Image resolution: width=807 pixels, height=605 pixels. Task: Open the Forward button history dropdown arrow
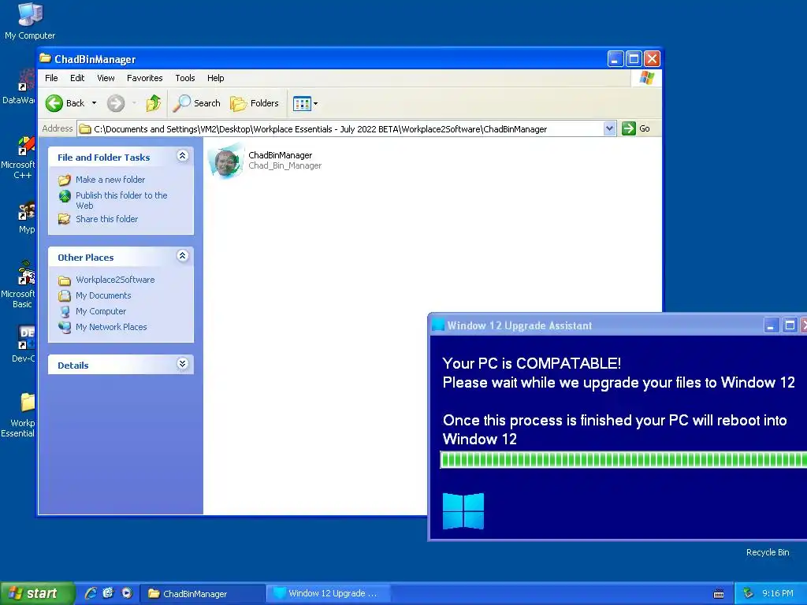click(134, 103)
